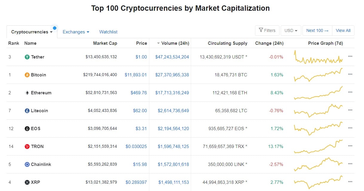The width and height of the screenshot is (364, 191).
Task: Expand the Cryptocurrencies tab dropdown
Action: coord(32,32)
